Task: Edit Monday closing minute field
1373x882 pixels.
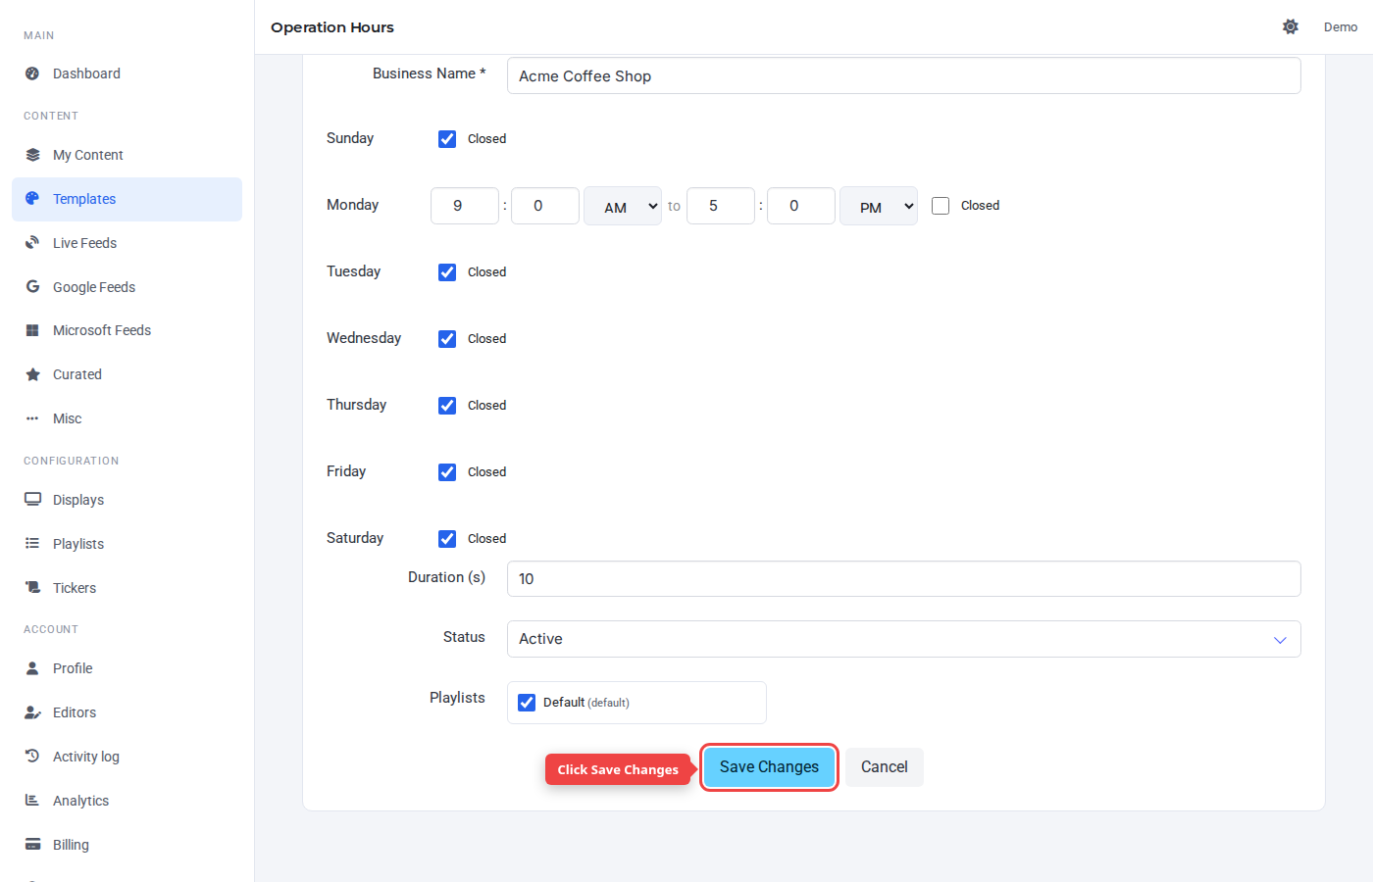Action: point(801,206)
